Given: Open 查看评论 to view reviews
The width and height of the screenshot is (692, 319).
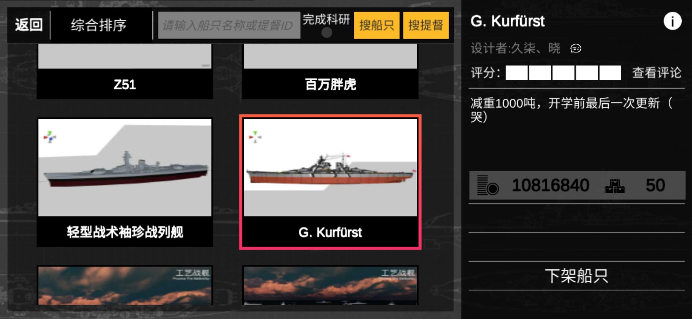Looking at the screenshot, I should coord(657,73).
